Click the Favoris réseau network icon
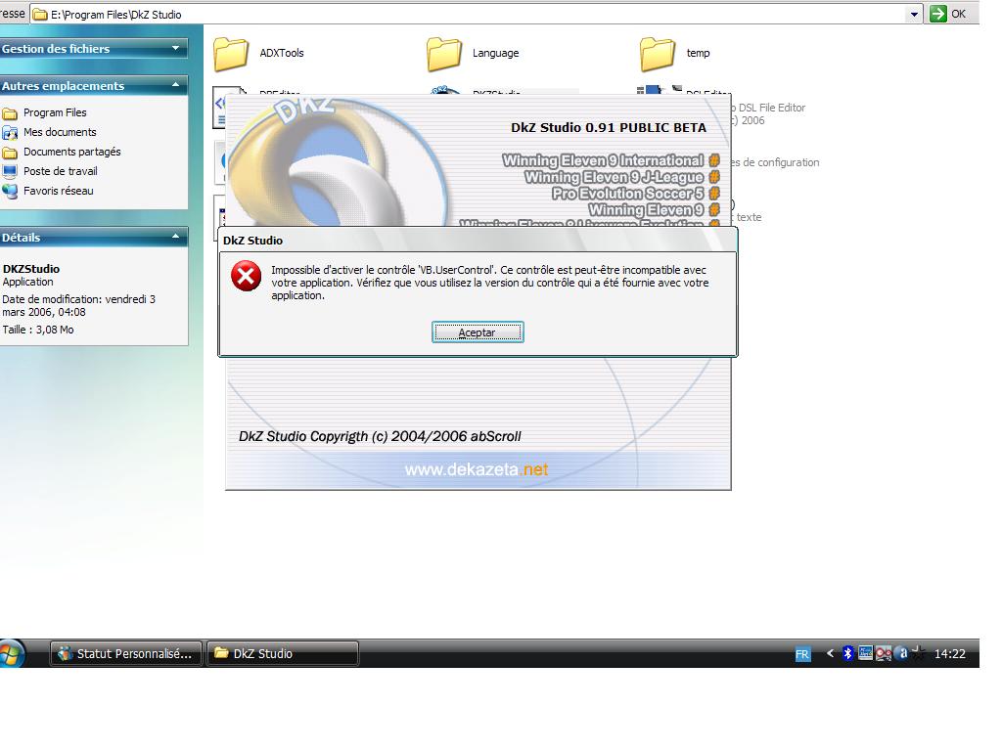The image size is (1002, 751). point(10,191)
